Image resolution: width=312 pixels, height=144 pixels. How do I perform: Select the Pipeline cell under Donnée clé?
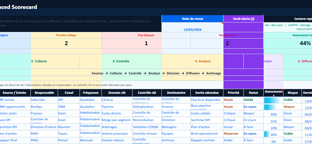pyautogui.click(x=117, y=107)
